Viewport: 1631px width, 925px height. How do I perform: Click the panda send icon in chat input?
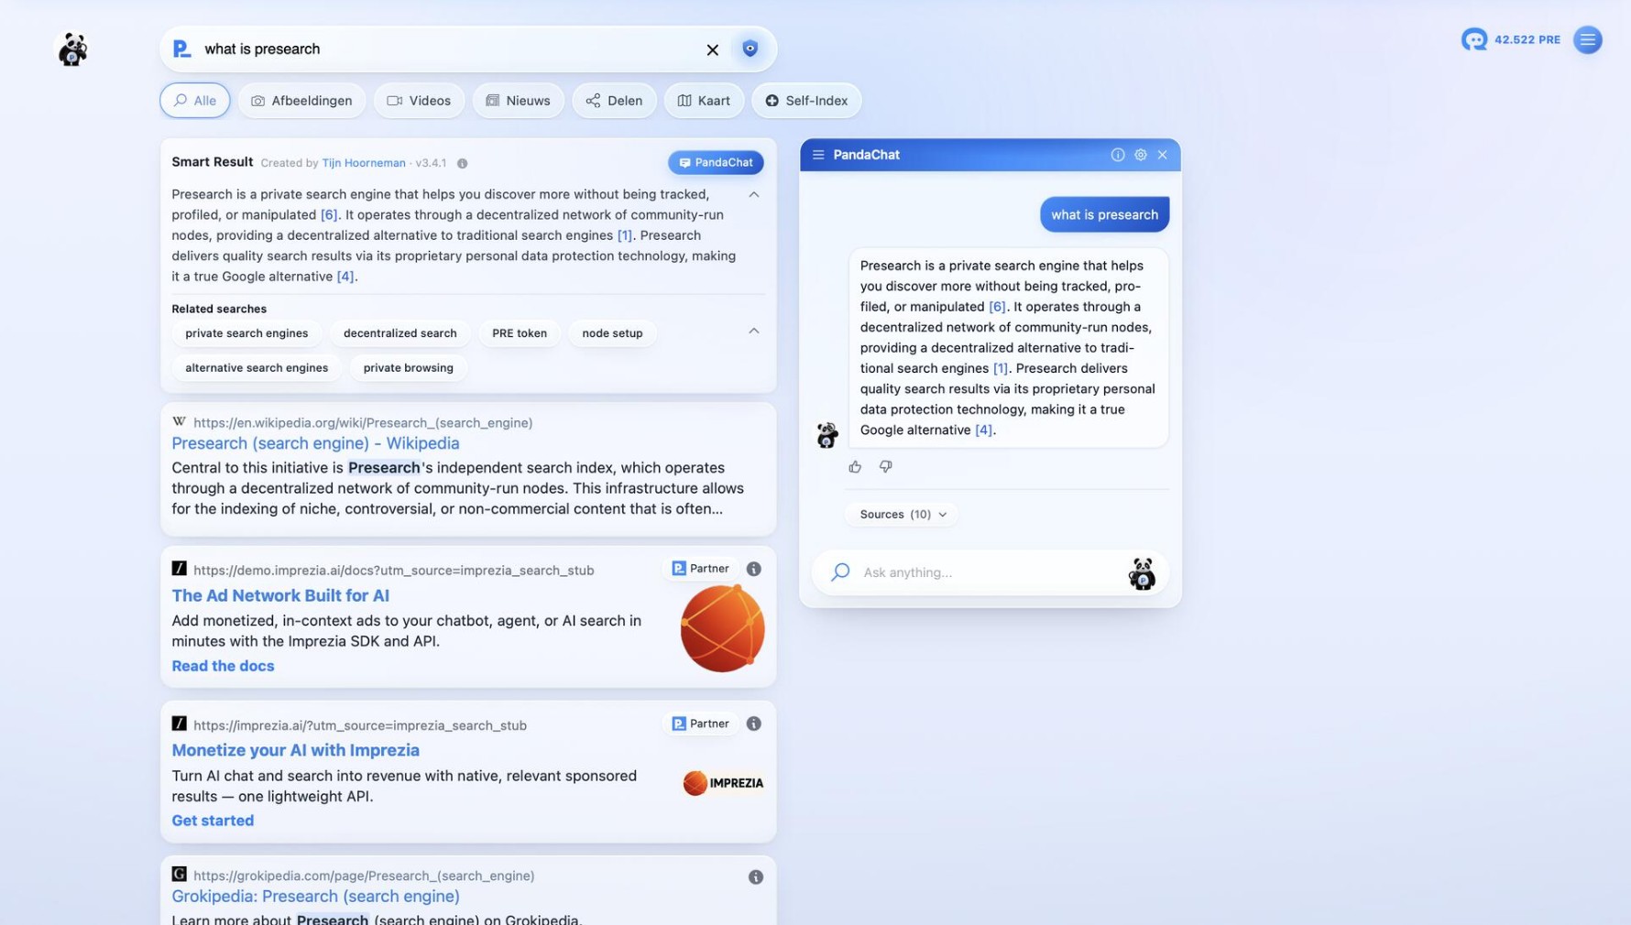click(x=1141, y=573)
